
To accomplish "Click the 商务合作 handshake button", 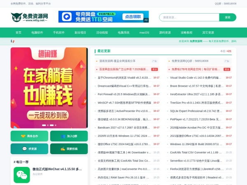I will pos(30,136).
